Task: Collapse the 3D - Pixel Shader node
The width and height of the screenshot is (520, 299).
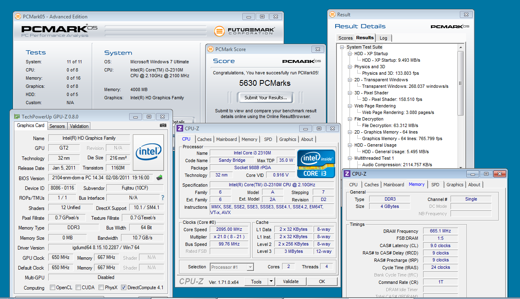Action: (350, 93)
